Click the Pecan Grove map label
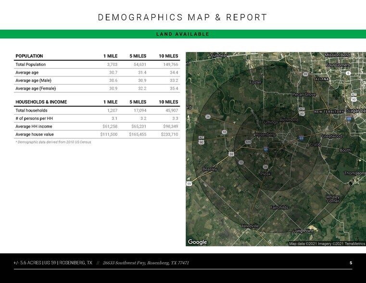 point(304,94)
